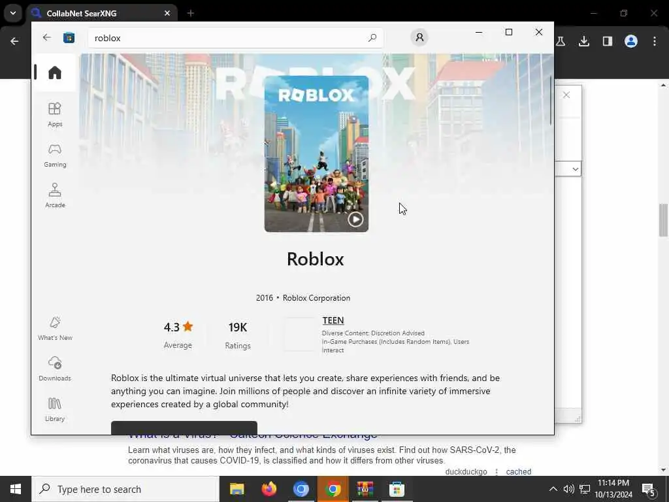
Task: Click the Roblox Corporation publisher text
Action: (316, 298)
